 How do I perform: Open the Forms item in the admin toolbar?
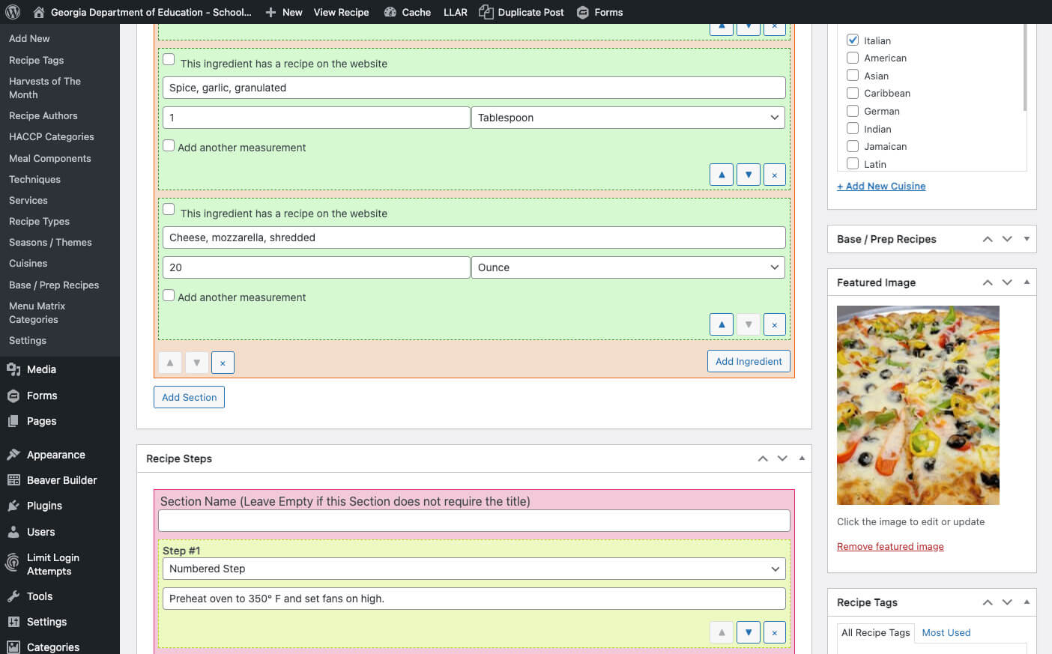[600, 12]
